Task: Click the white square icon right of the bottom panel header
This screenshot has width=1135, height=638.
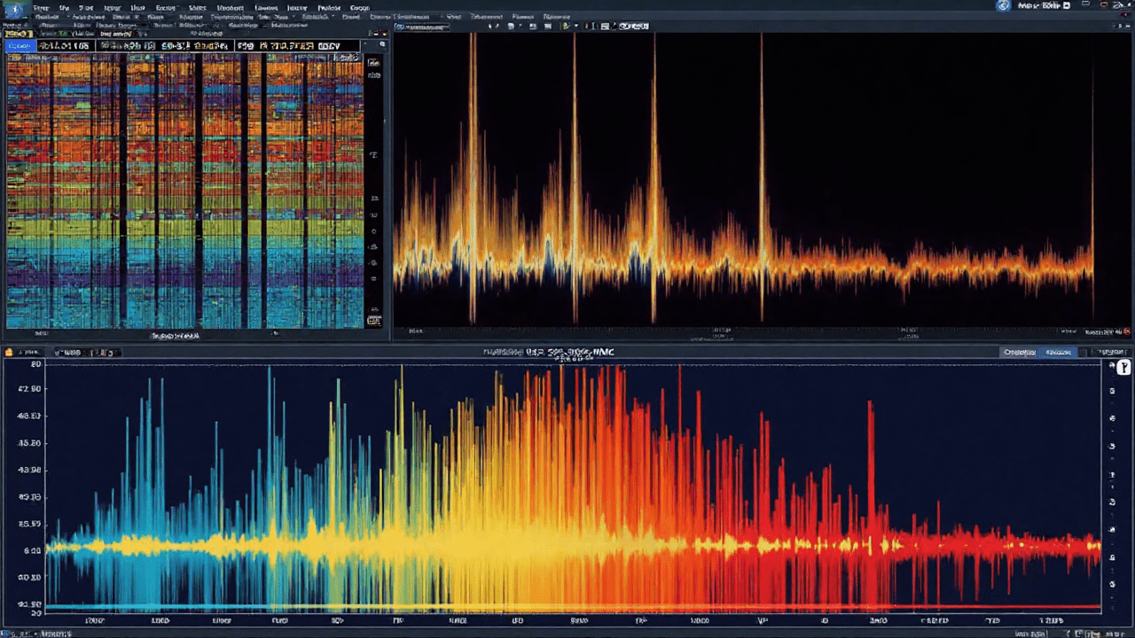Action: (x=1123, y=367)
